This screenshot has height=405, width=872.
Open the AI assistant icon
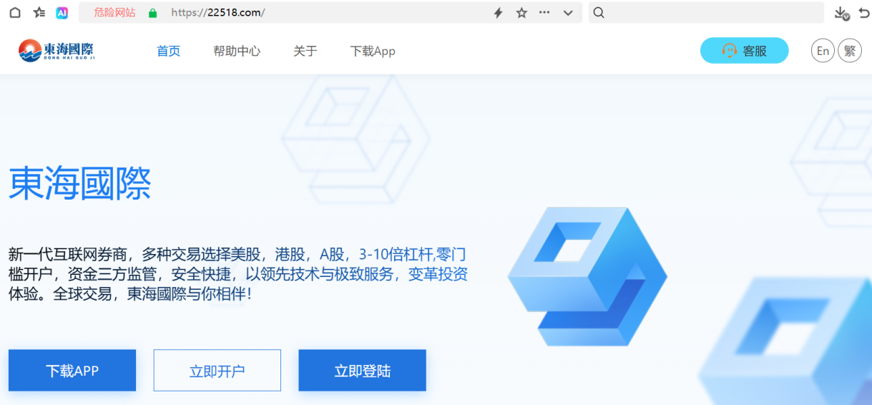coord(62,12)
